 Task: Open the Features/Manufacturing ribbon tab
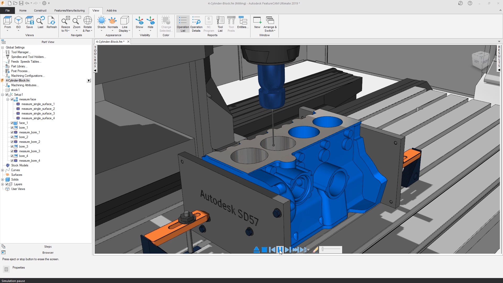(69, 10)
